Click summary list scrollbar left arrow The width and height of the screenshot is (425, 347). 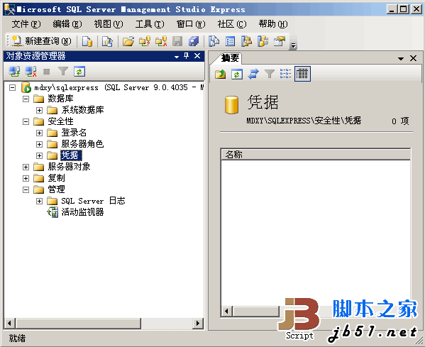227,312
